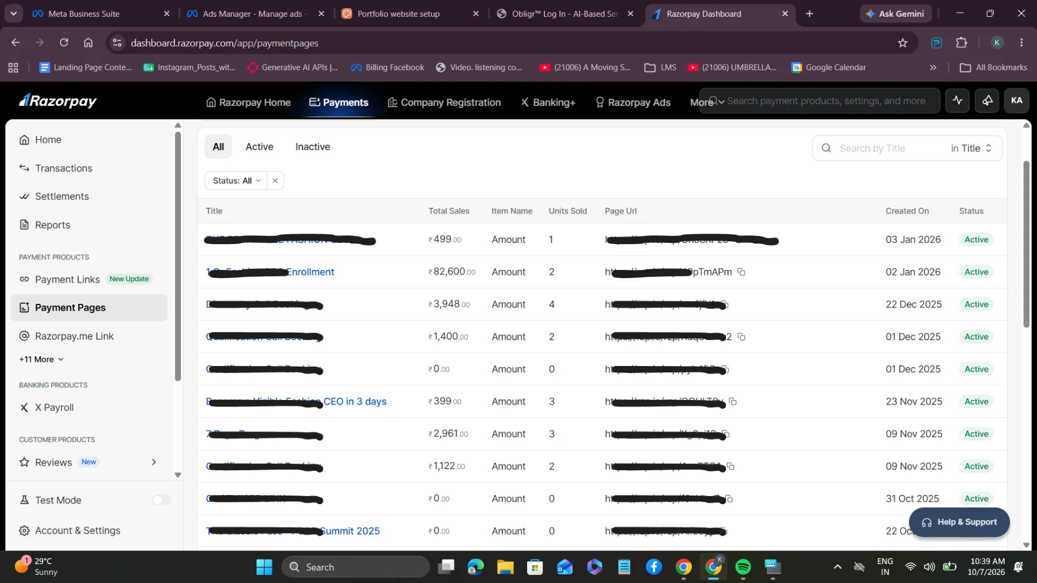Open Help & Support chat
The width and height of the screenshot is (1037, 583).
coord(959,523)
